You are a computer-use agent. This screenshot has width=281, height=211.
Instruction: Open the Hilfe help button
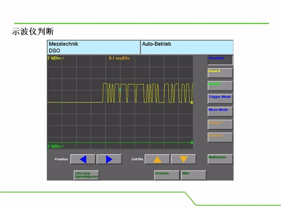[194, 175]
